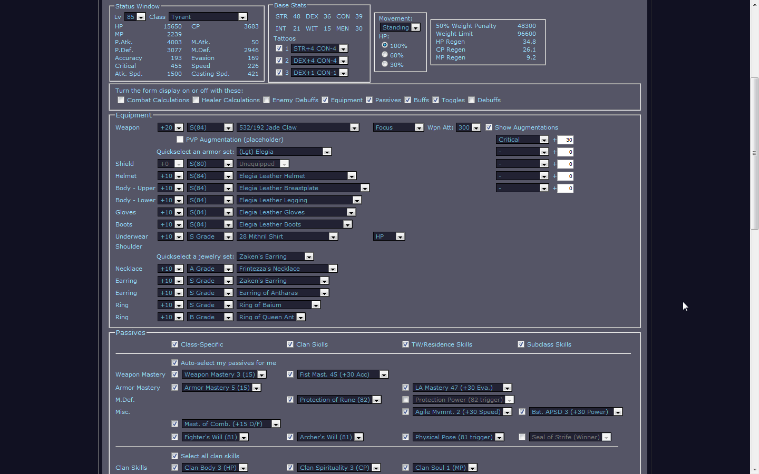759x474 pixels.
Task: Open the Elegia Leather Gloves dropdown
Action: click(296, 212)
